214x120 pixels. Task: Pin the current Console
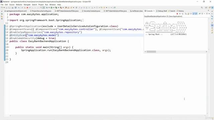[x=200, y=14]
